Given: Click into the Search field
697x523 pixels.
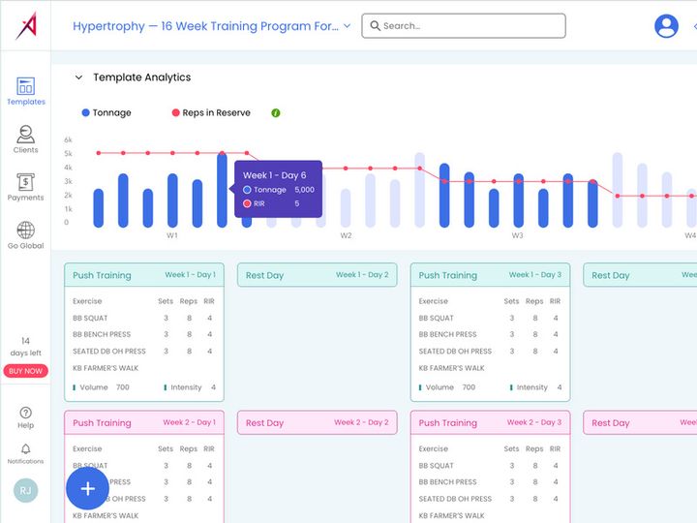Looking at the screenshot, I should [464, 26].
